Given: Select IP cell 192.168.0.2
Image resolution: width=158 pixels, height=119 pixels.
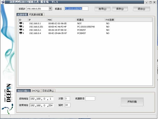Looking at the screenshot, I should [35, 30].
